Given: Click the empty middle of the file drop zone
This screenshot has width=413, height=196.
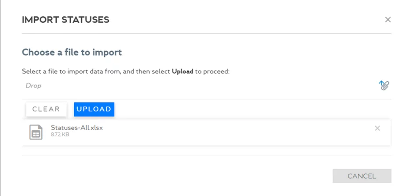Looking at the screenshot, I should [198, 86].
